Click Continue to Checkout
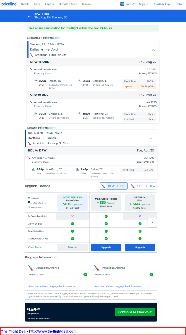 (135, 312)
